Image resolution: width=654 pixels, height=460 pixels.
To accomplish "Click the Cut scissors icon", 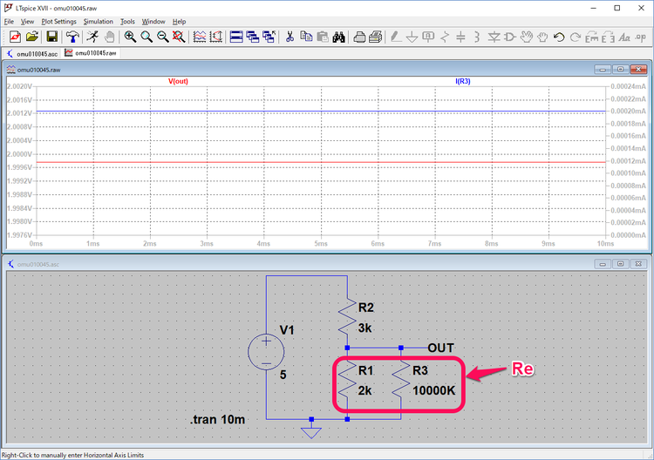I will click(x=290, y=37).
